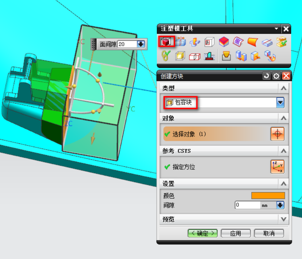Open the 间隙 mm options arrow
This screenshot has width=302, height=259.
pyautogui.click(x=280, y=205)
